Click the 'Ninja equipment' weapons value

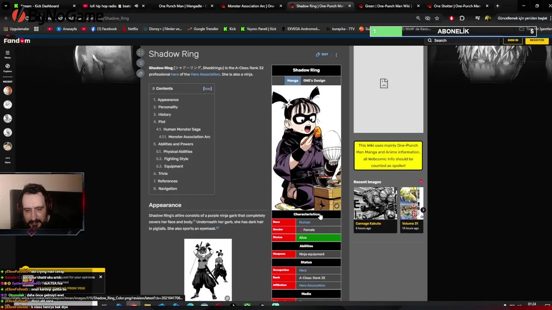[311, 254]
